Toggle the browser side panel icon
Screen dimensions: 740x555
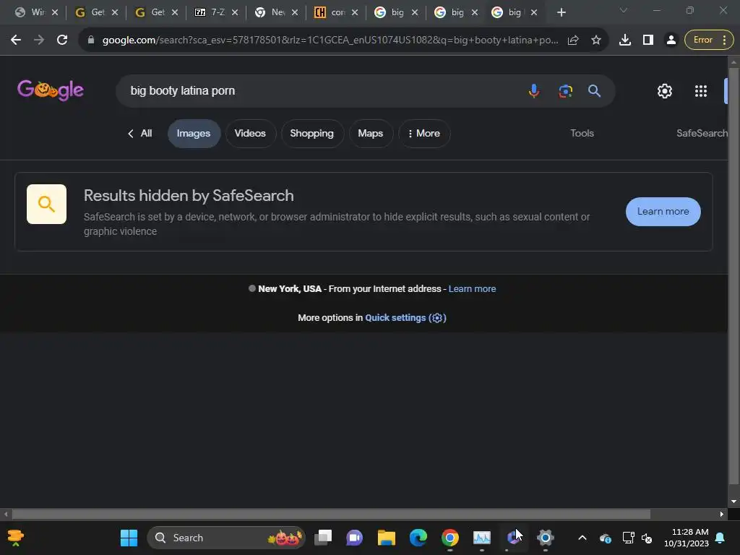coord(648,40)
